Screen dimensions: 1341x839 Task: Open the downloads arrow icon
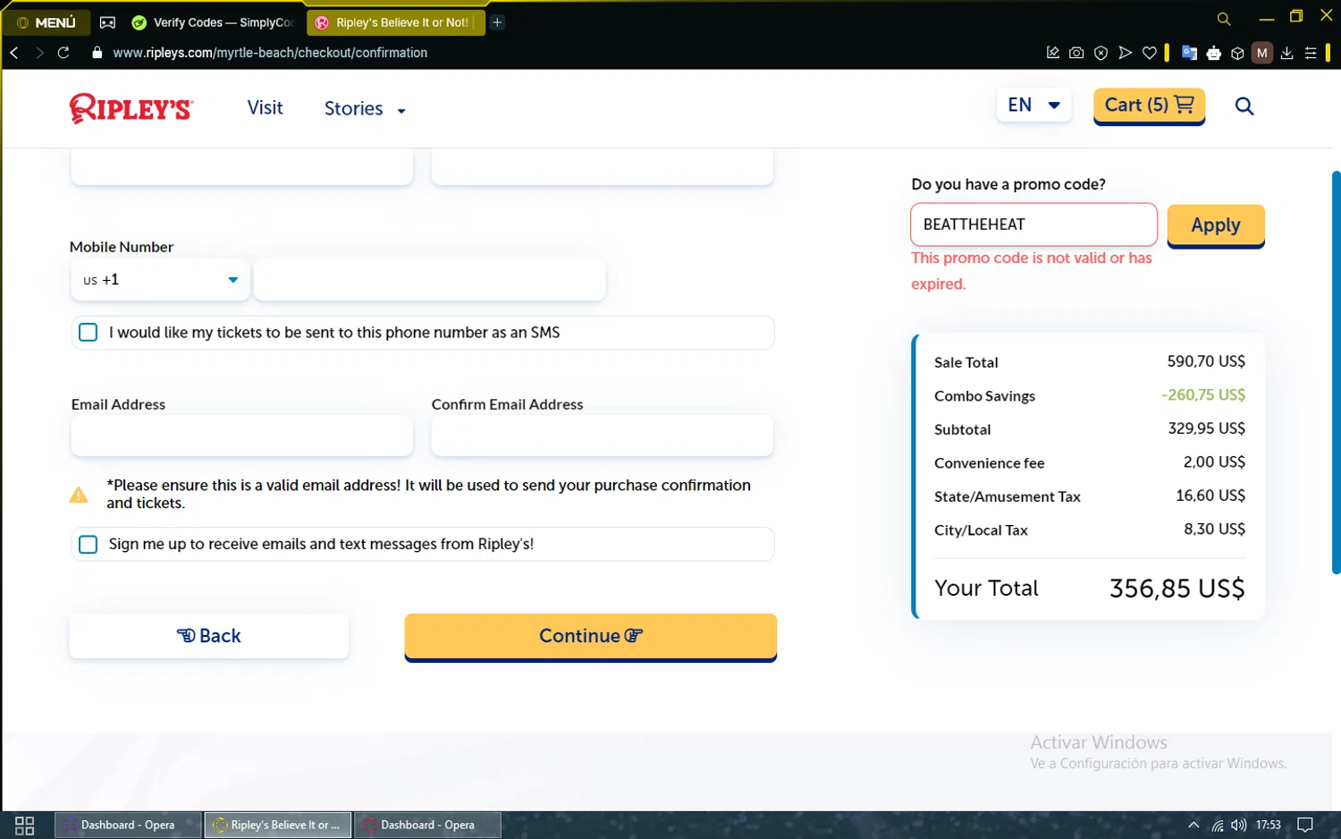(1287, 53)
